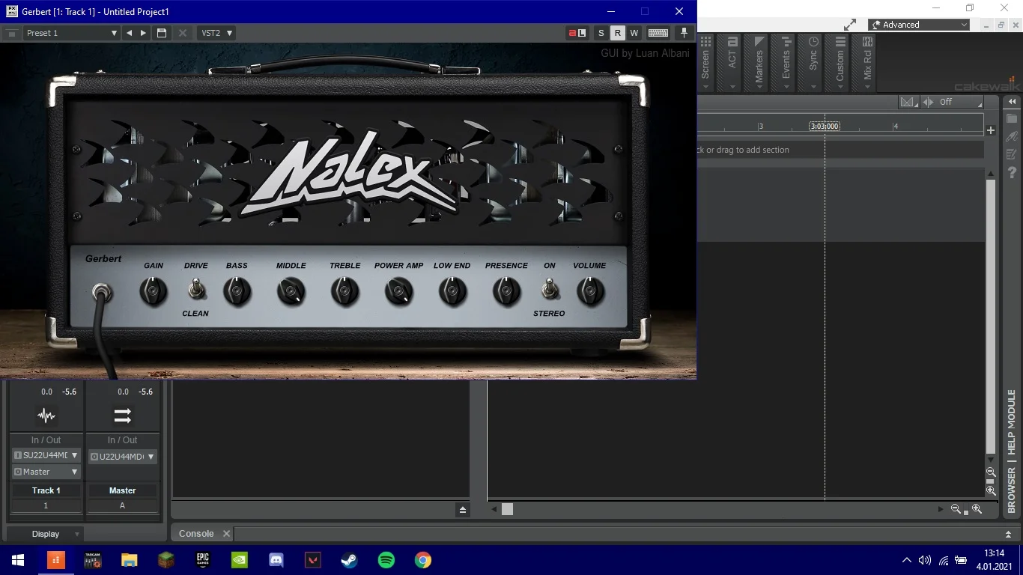Go to the next preset arrow
This screenshot has height=575, width=1023.
click(x=144, y=33)
